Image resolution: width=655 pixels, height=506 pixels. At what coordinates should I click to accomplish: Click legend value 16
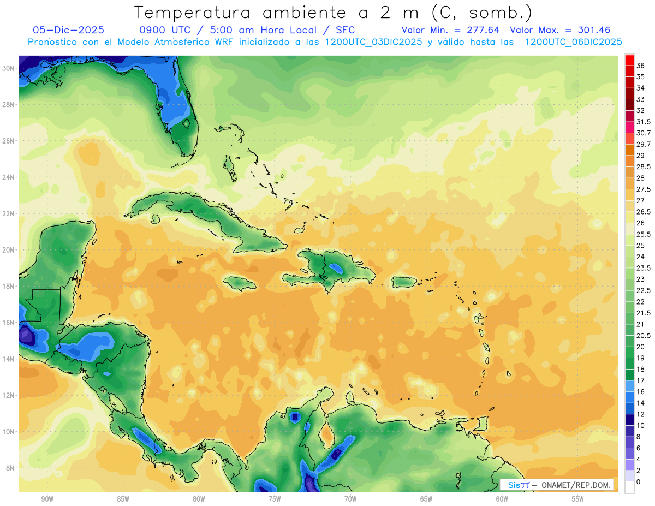click(641, 391)
